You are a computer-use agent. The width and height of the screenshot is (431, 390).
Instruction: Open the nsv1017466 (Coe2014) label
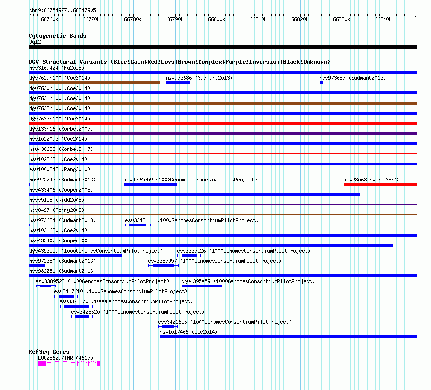click(188, 332)
